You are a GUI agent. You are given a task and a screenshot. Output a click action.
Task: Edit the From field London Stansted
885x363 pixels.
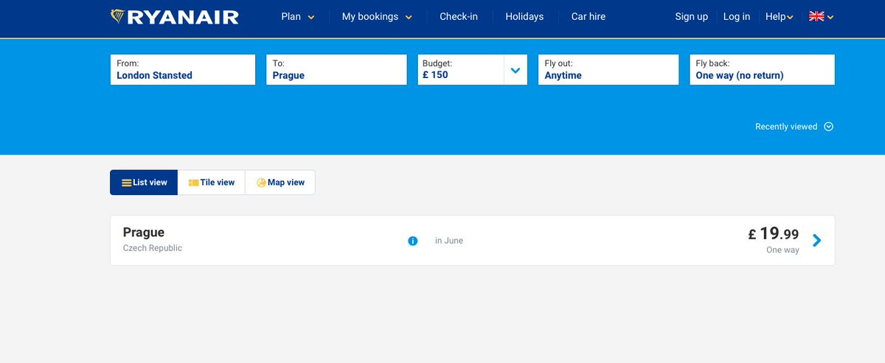pos(183,70)
